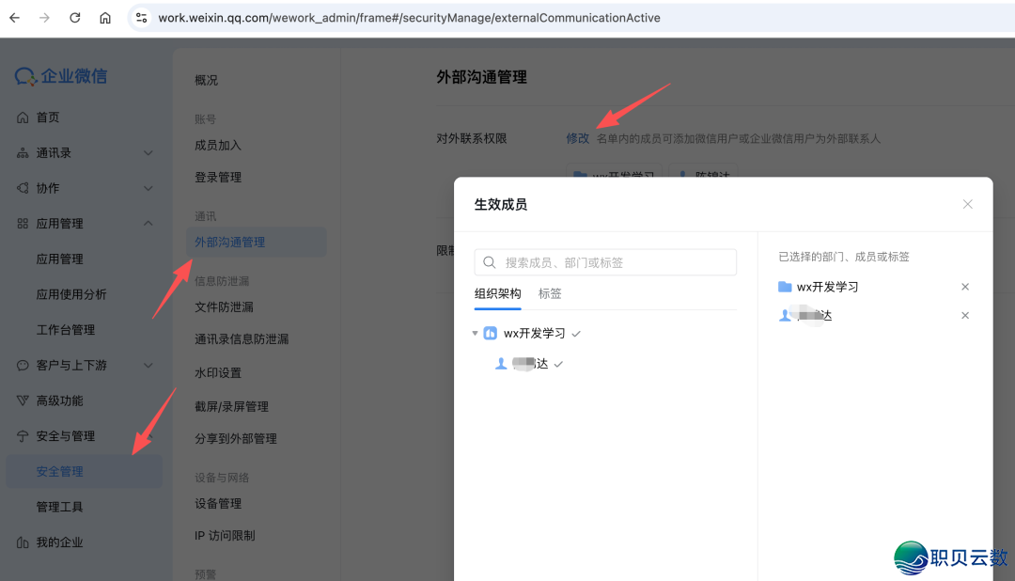Remove wx开发学习 from selected list via X
This screenshot has width=1015, height=581.
coord(965,287)
